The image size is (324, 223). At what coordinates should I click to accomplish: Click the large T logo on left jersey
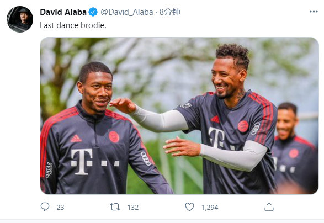(x=82, y=162)
